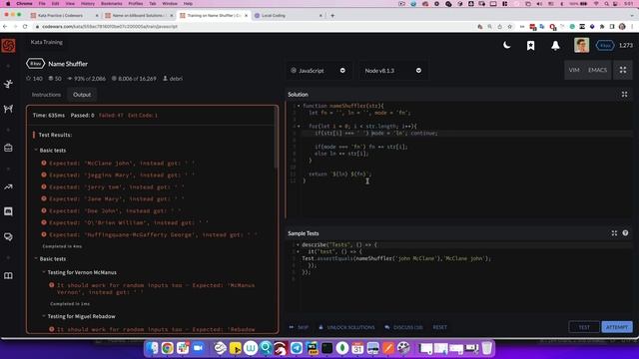Click the browser back arrow

pyautogui.click(x=5, y=27)
